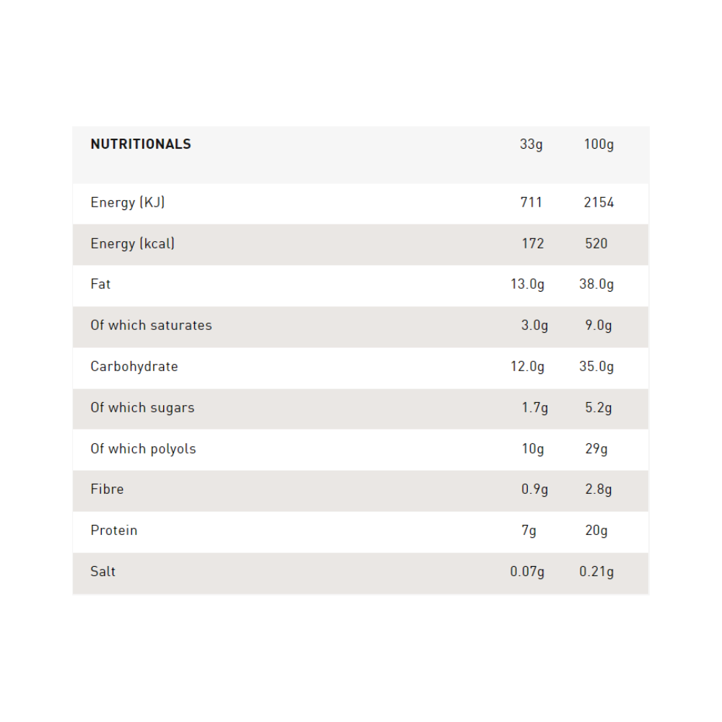Click the 711 energy KJ value
Viewport: 722px width, 722px height.
(x=531, y=203)
